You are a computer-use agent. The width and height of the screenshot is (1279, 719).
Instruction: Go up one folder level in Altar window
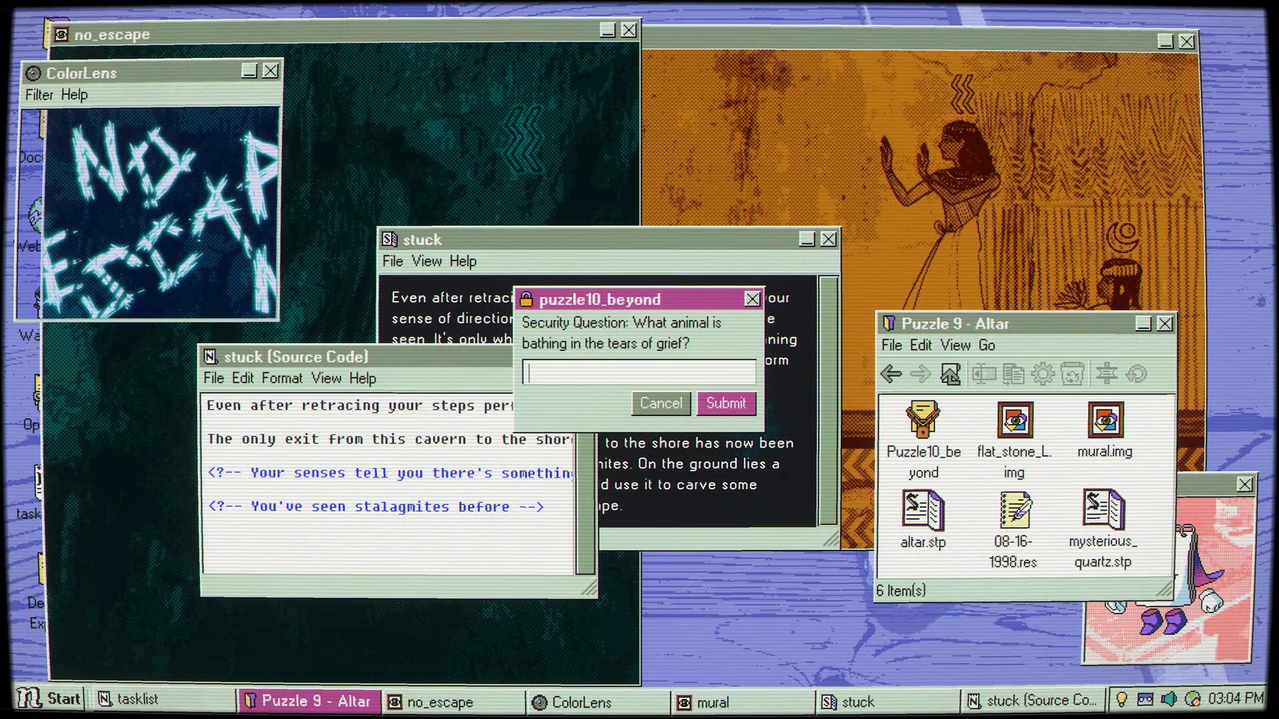tap(950, 374)
